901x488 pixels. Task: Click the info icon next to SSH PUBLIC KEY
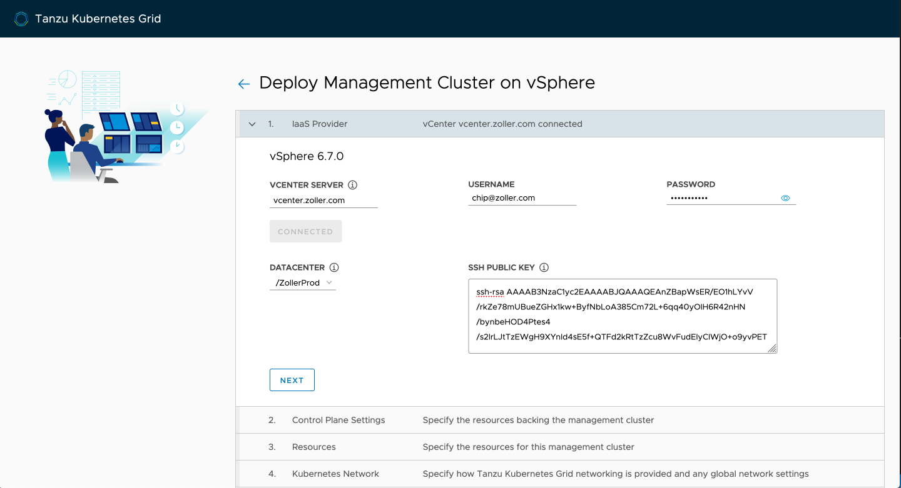(544, 267)
